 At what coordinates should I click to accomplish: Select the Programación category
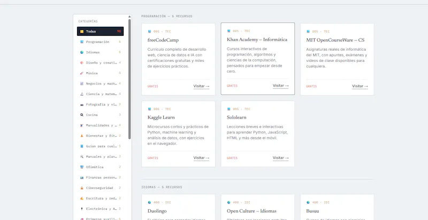point(100,42)
